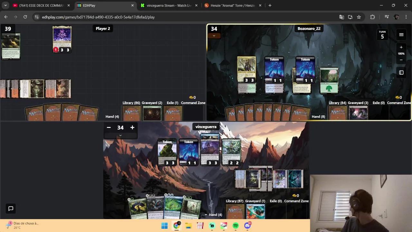Go back in browser
This screenshot has height=232, width=412.
point(6,17)
